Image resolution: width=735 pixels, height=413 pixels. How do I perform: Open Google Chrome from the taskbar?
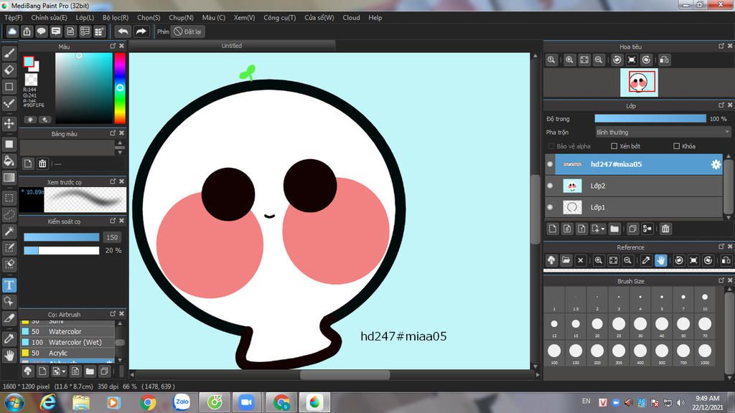[148, 402]
